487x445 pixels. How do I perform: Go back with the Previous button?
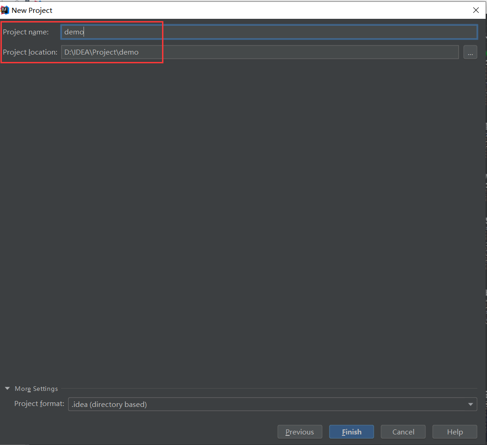[x=300, y=432]
